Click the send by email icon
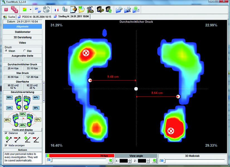This screenshot has height=167, width=230. tap(137, 10)
